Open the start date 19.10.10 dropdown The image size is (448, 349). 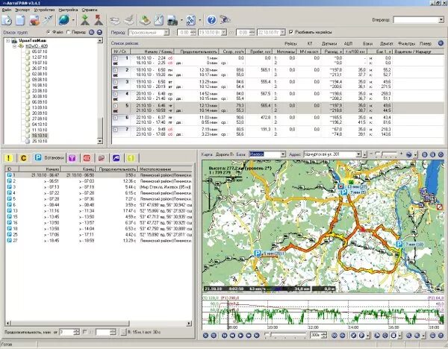(224, 33)
